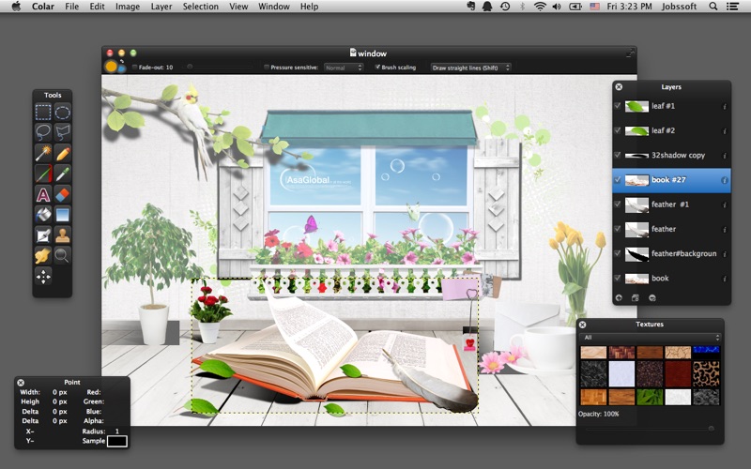Select the feather #1 layer

(x=670, y=204)
